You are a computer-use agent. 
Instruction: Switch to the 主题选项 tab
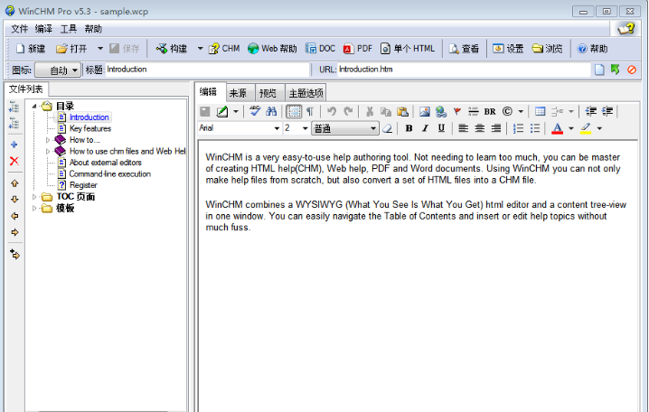point(306,93)
